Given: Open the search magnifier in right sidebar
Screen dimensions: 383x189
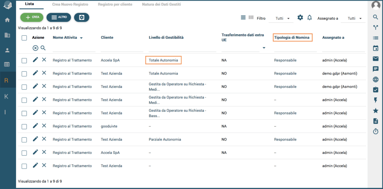Looking at the screenshot, I should 376,17.
